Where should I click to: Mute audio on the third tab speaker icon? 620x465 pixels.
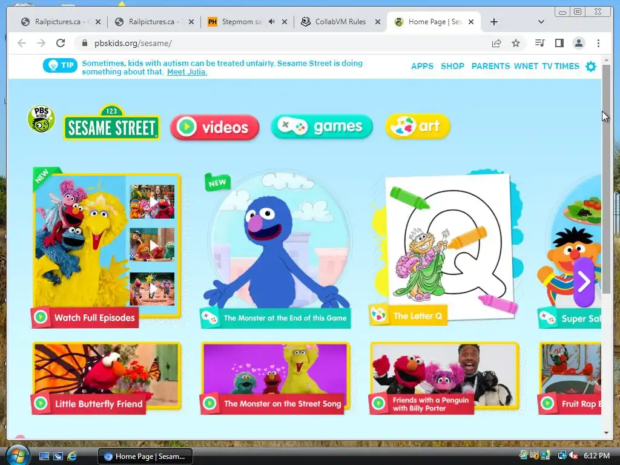coord(272,22)
